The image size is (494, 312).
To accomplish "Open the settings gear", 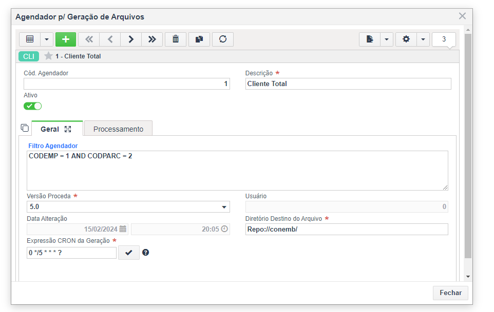I will [406, 39].
